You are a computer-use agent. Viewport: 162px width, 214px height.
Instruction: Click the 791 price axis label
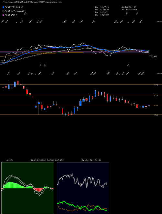[x=156, y=115]
